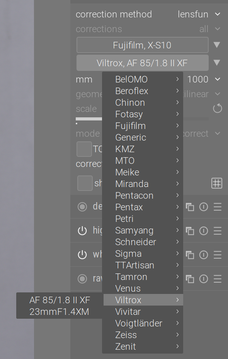Select Sigma from the lens maker menu
This screenshot has height=359, width=228.
coord(128,253)
